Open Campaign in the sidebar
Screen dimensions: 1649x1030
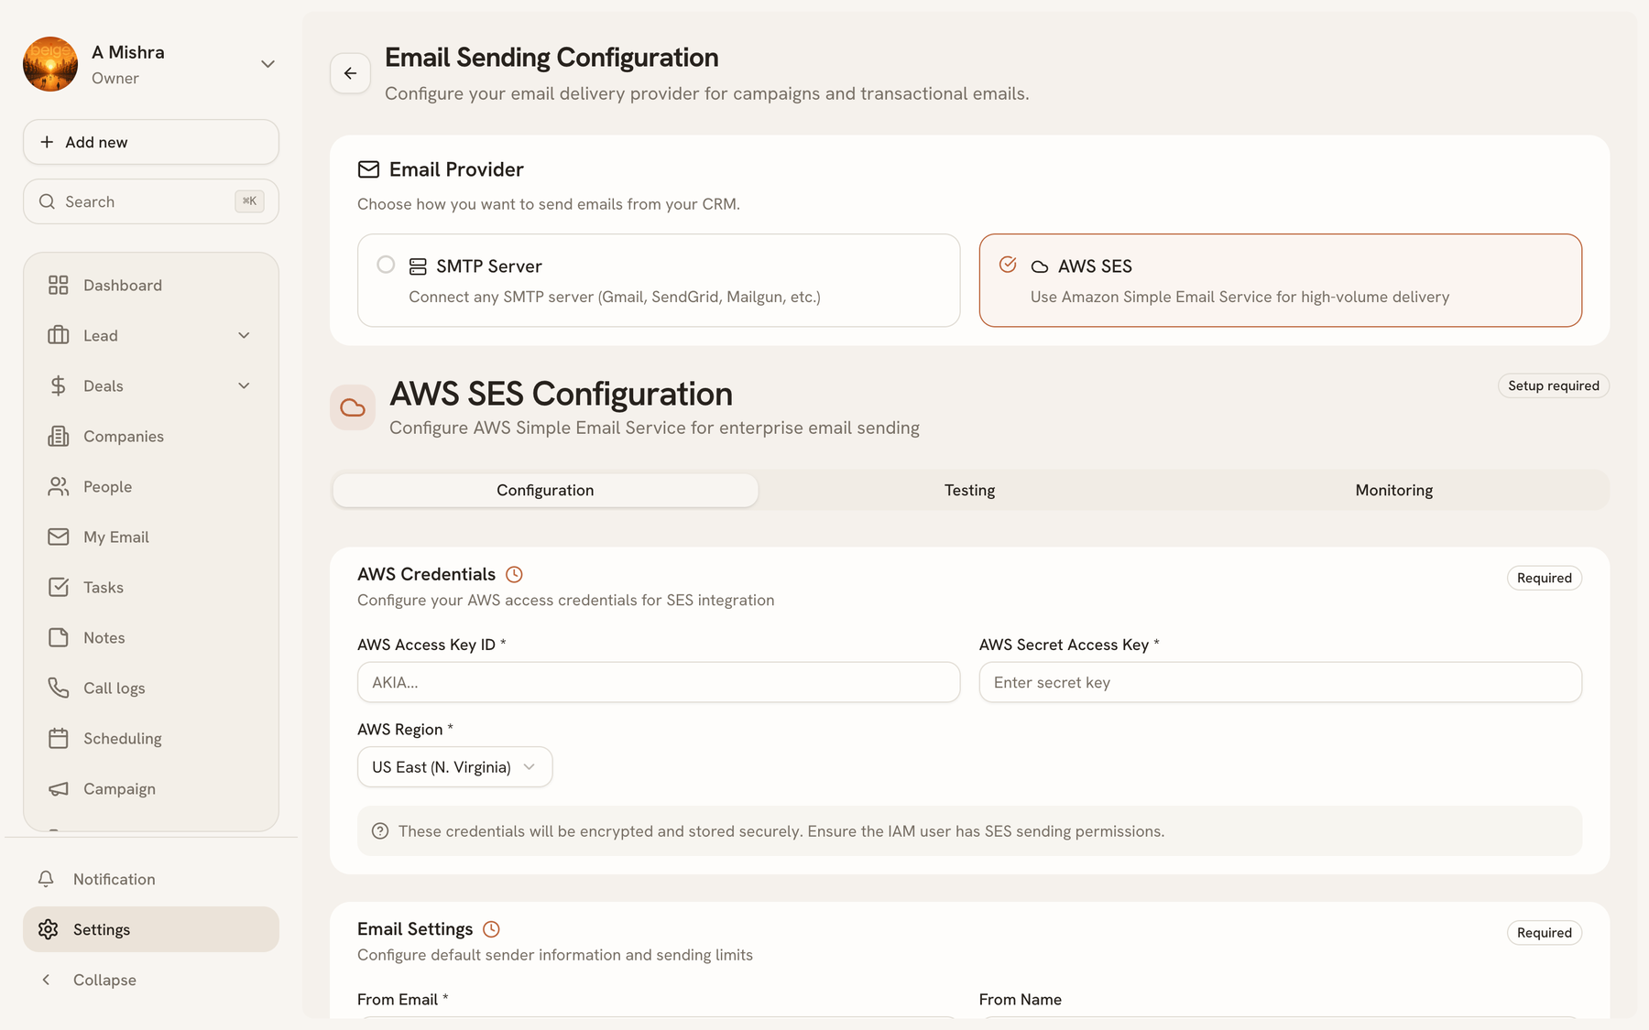151,788
